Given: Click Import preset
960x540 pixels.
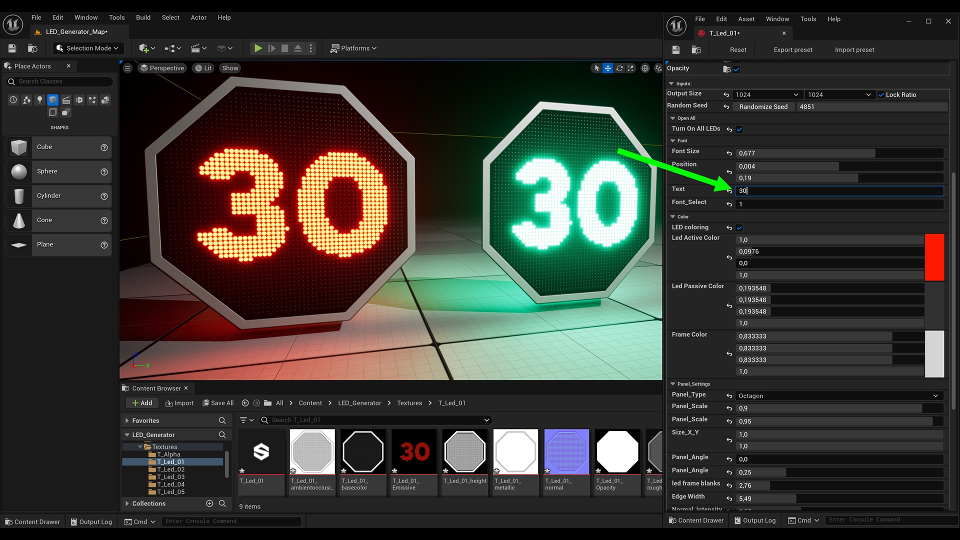Looking at the screenshot, I should pyautogui.click(x=854, y=49).
